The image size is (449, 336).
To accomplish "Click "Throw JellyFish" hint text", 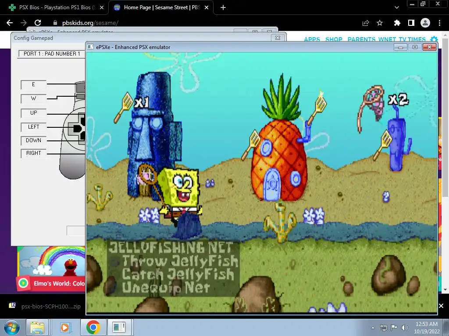I will click(180, 261).
